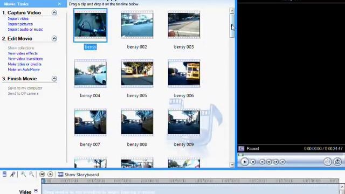This screenshot has width=345, height=194.
Task: Click the Finish Movie heading
Action: point(22,79)
